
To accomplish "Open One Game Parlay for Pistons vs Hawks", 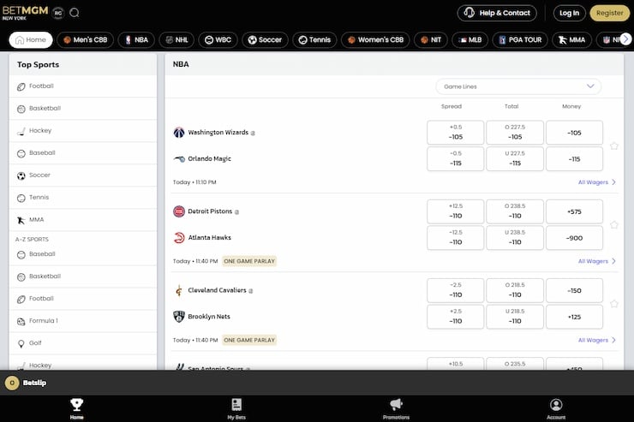I will click(x=249, y=261).
